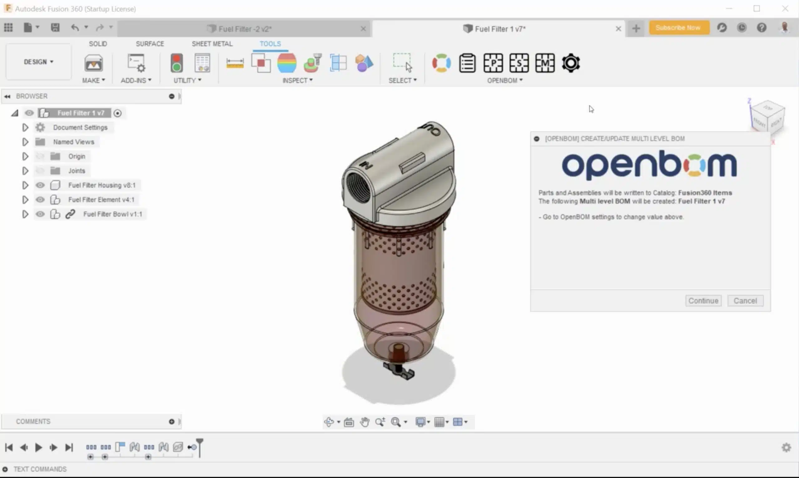Hide the Fuel Filter Housing v8:1 component
Screen dimensions: 799x478
click(40, 185)
